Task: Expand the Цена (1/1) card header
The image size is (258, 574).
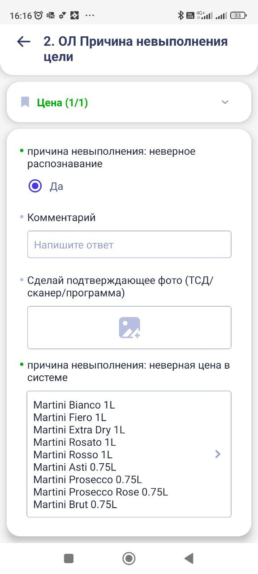Action: [129, 102]
